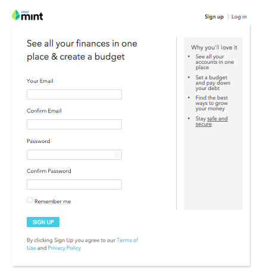The image size is (264, 276).
Task: Go to the Log in page
Action: [x=239, y=17]
